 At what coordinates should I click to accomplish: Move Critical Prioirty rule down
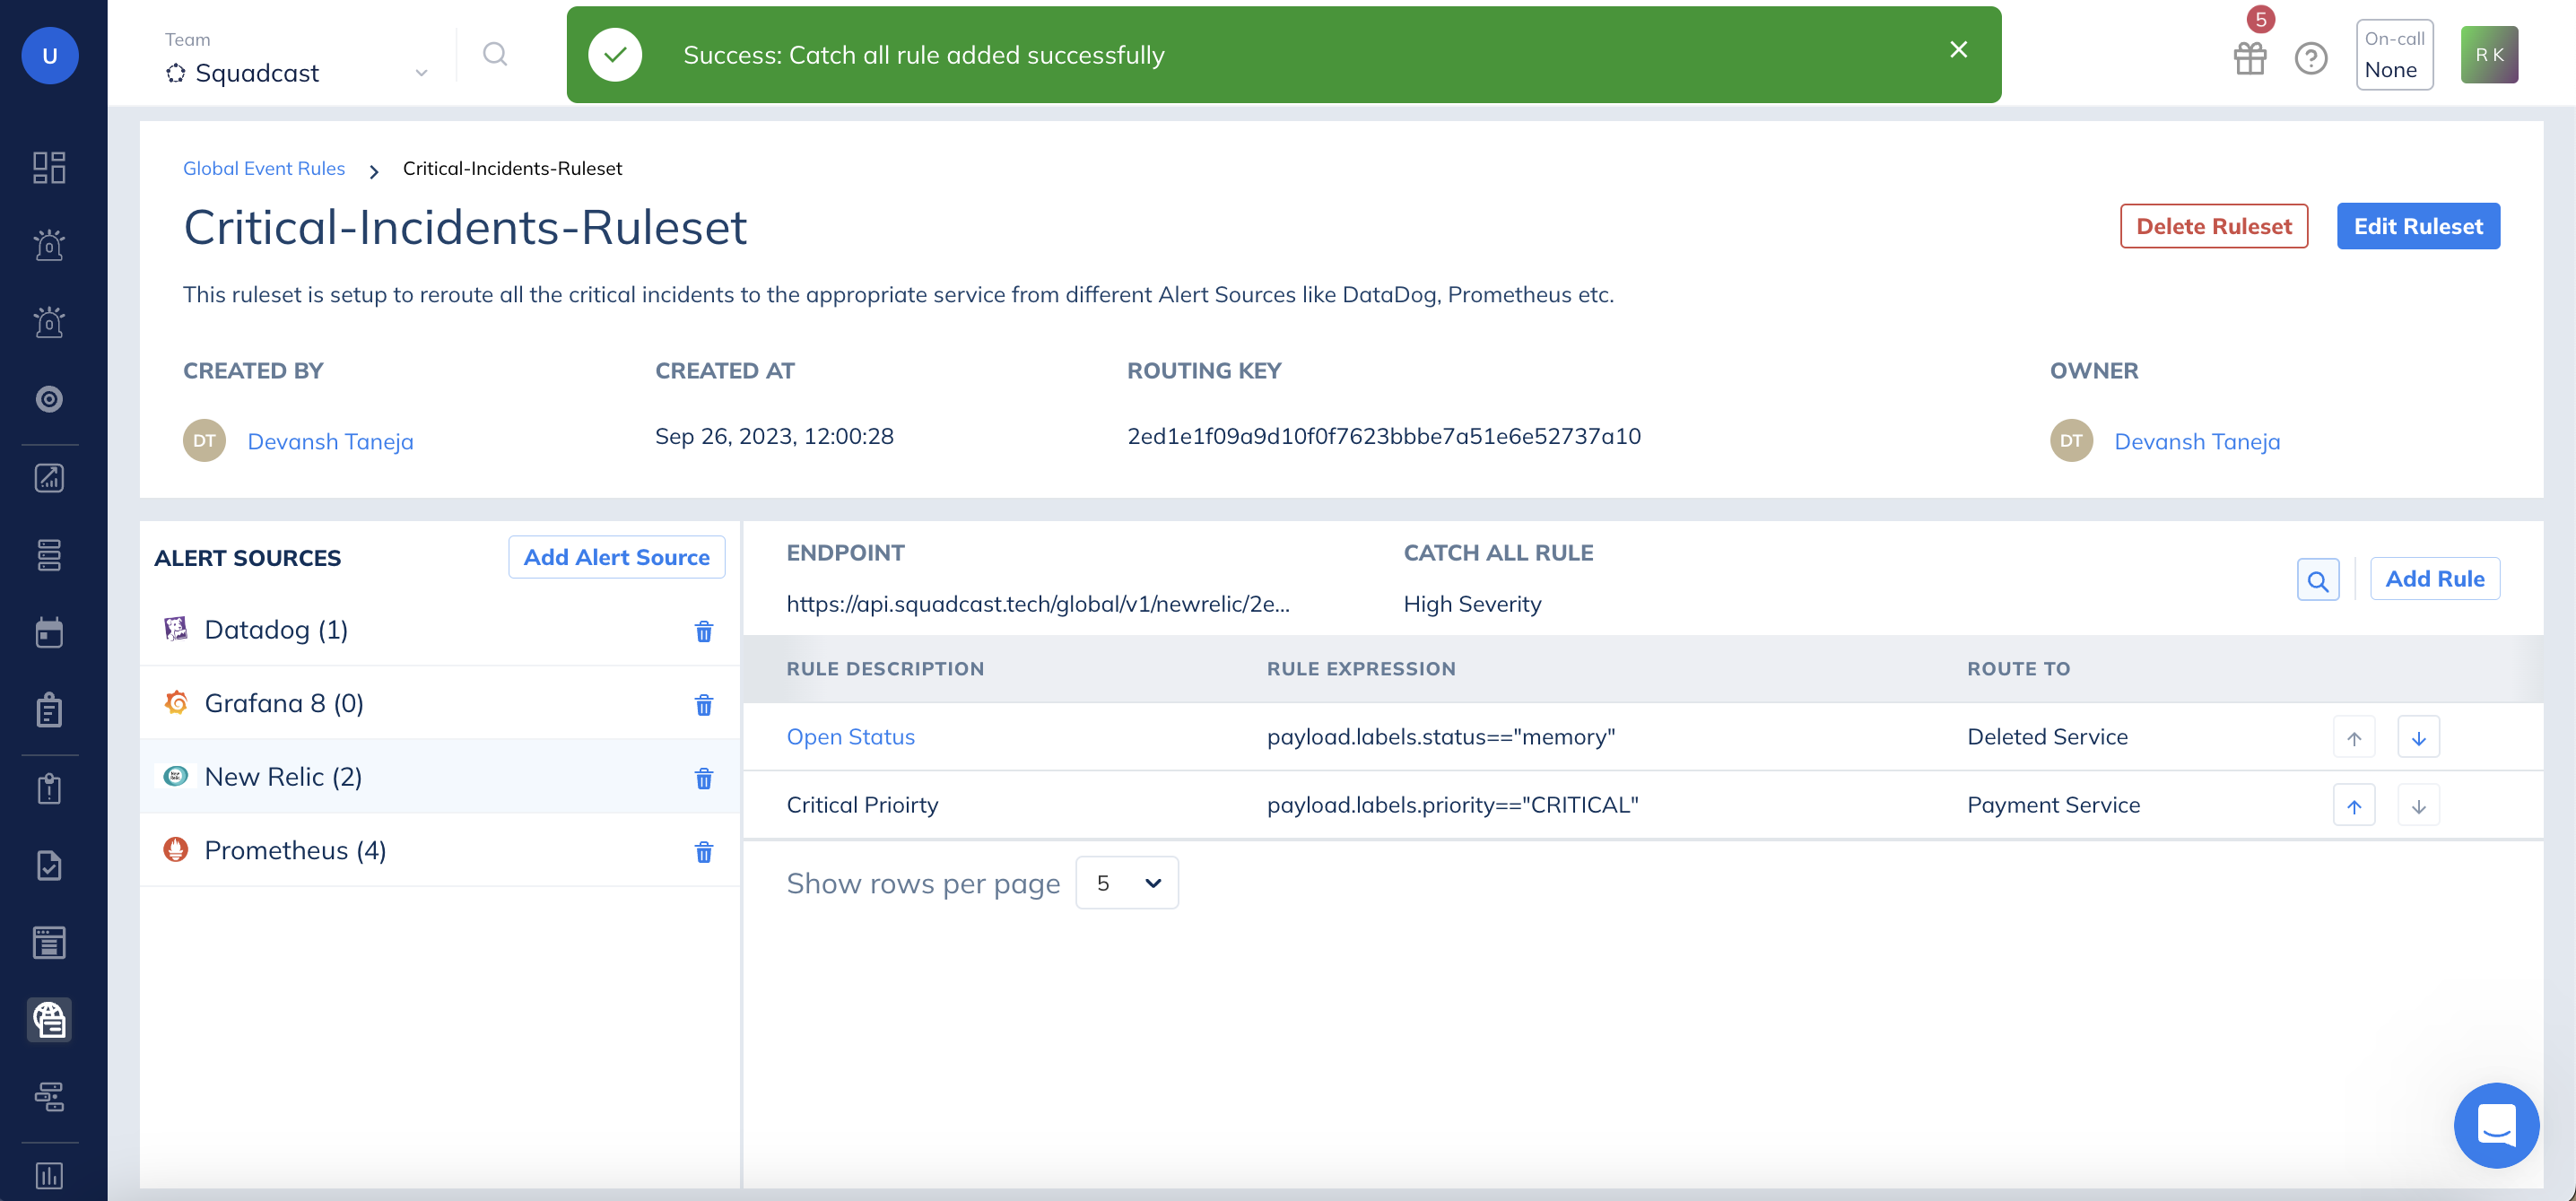point(2418,806)
